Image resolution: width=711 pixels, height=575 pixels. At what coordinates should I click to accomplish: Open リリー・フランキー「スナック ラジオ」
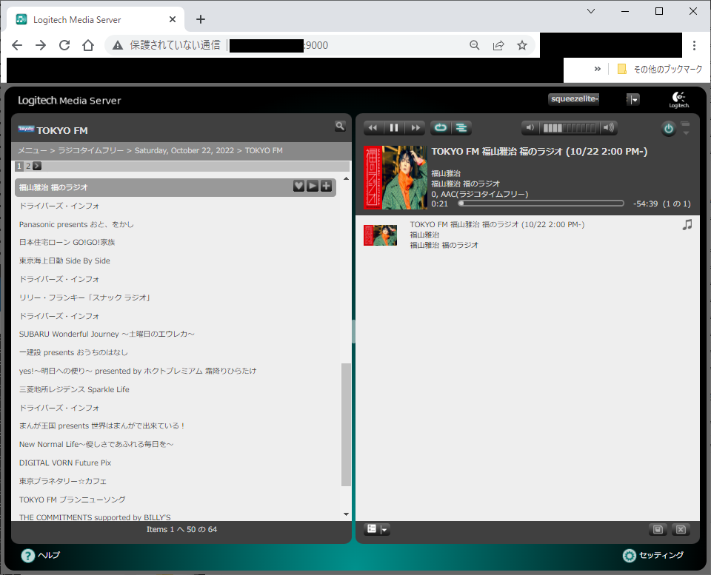pyautogui.click(x=84, y=297)
